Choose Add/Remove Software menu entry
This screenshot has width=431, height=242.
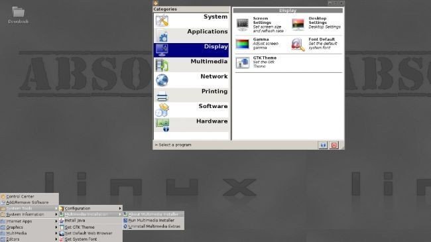point(29,203)
